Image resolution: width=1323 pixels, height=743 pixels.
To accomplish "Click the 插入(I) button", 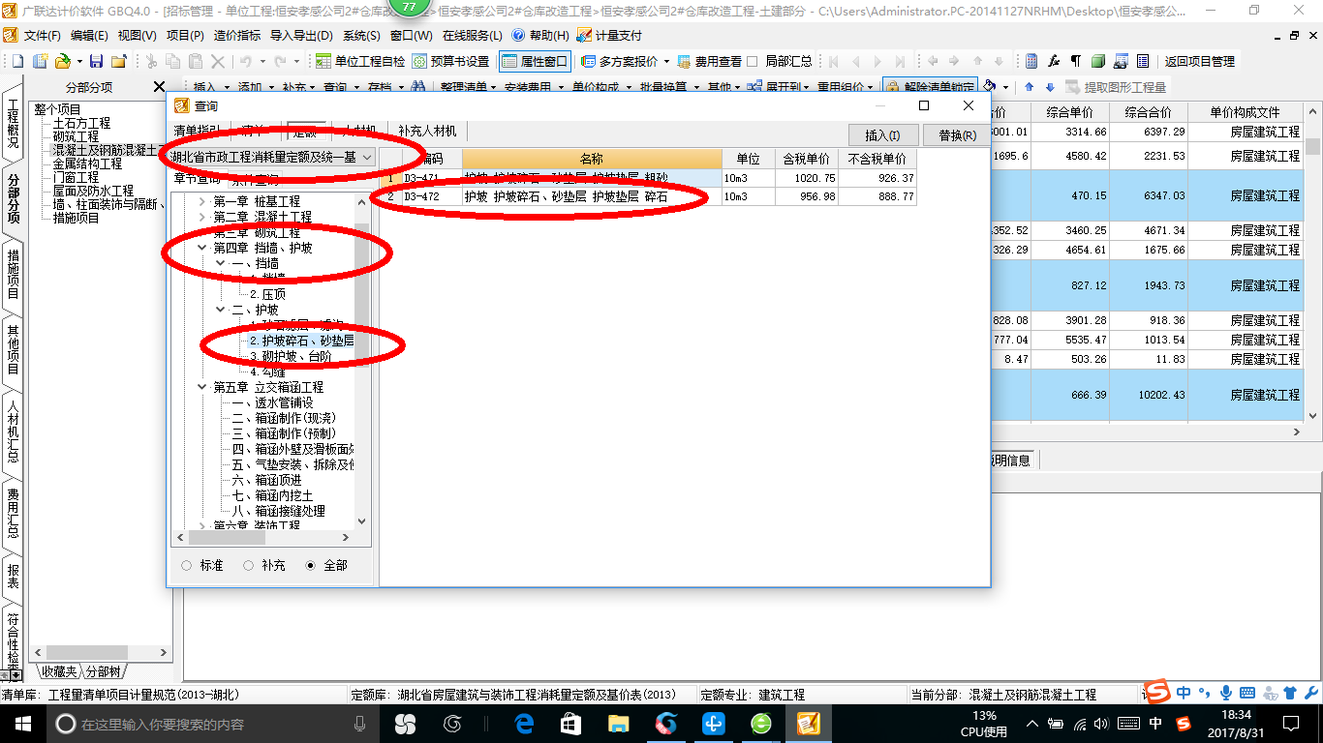I will pos(882,135).
